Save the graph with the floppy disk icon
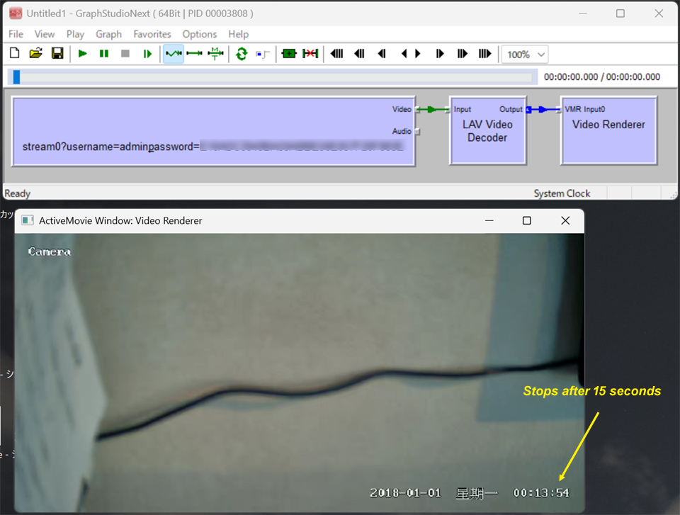This screenshot has height=515, width=680. (x=57, y=54)
